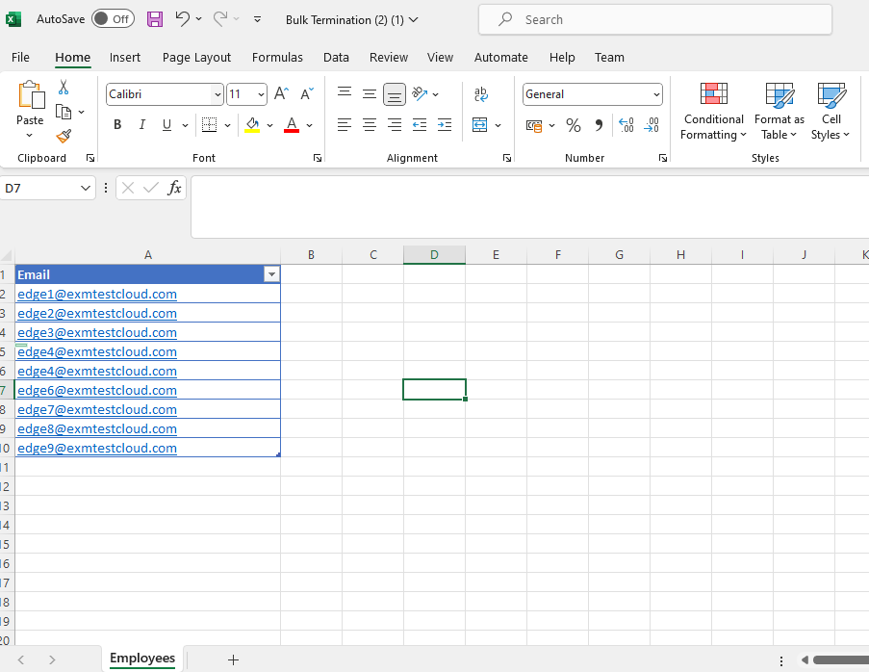Open Conditional Formatting menu button
Image resolution: width=869 pixels, height=672 pixels.
pyautogui.click(x=713, y=113)
